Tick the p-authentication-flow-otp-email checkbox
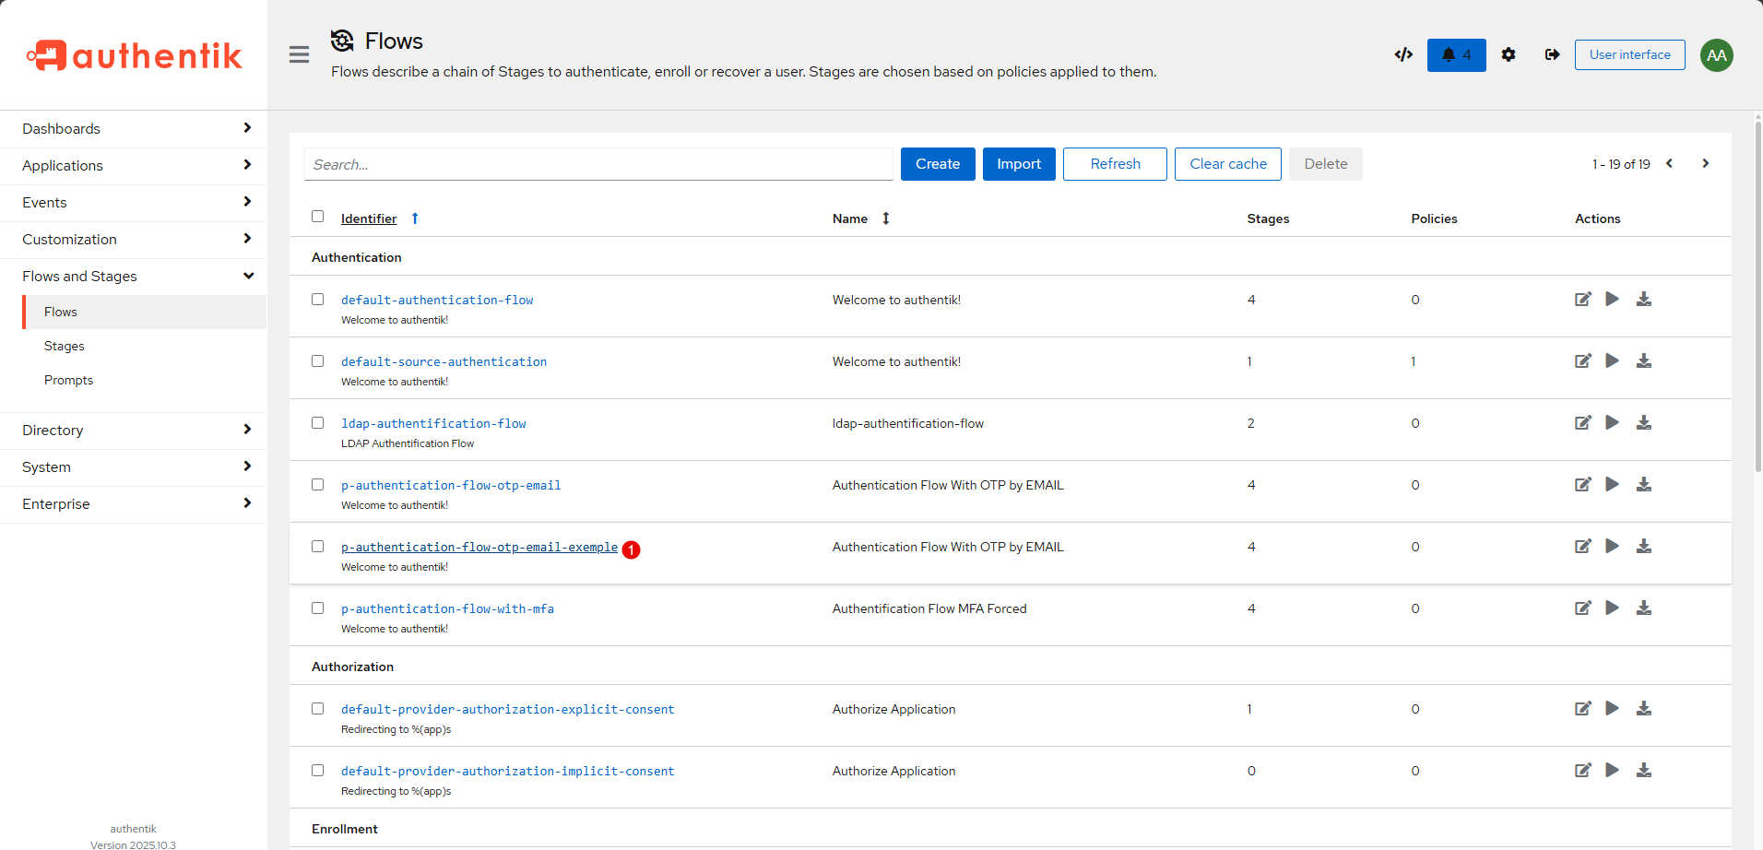This screenshot has width=1763, height=850. pos(318,485)
